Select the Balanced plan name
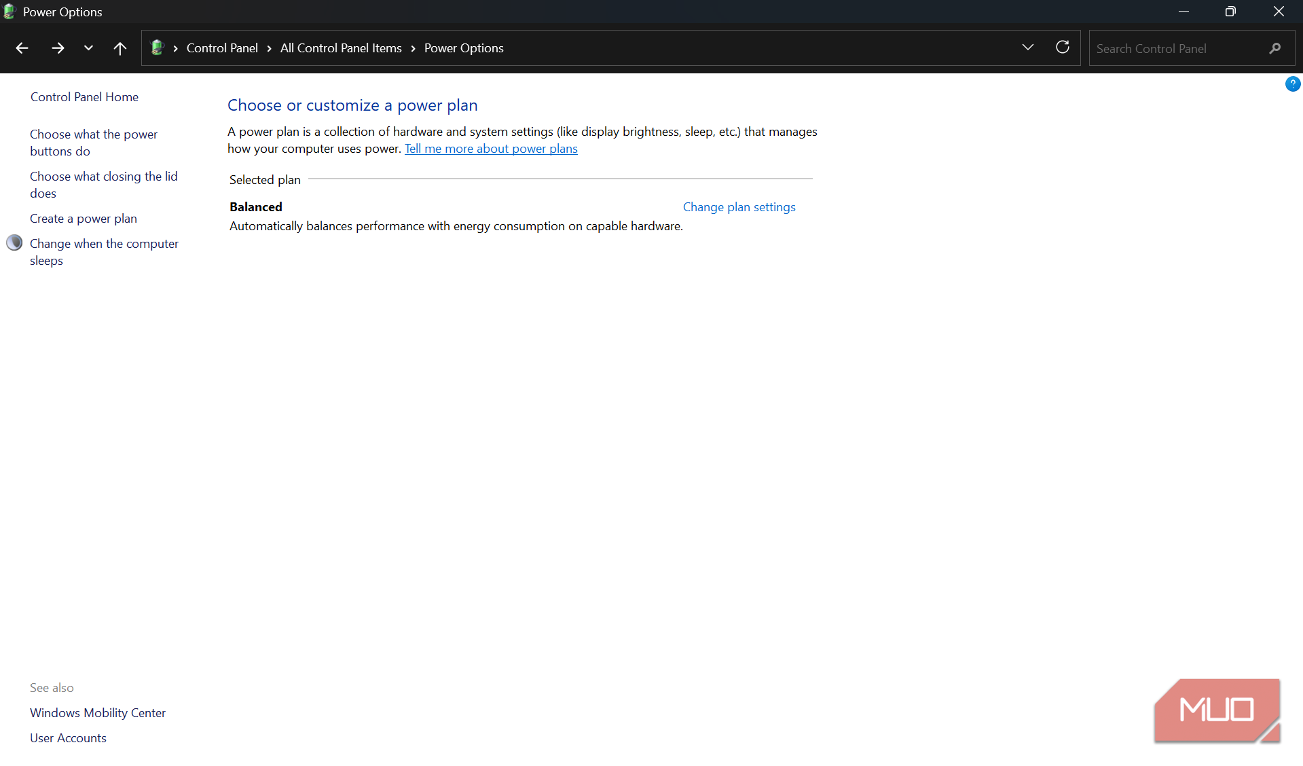 coord(256,207)
